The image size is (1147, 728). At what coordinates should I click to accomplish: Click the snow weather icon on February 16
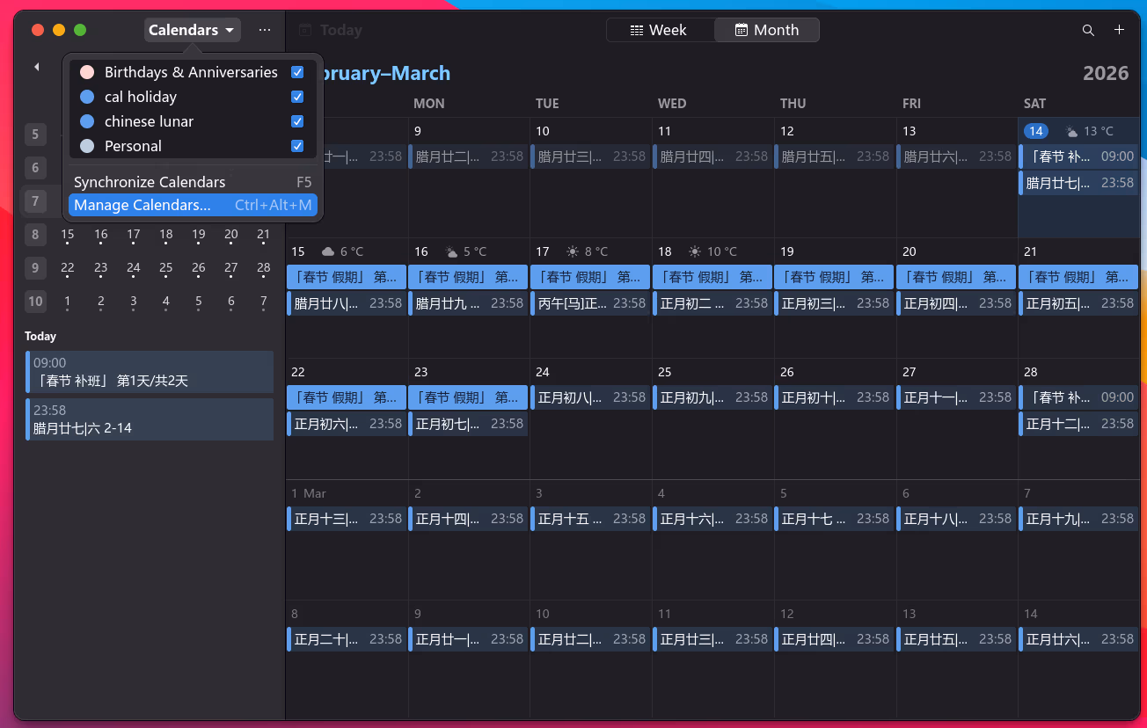point(448,251)
